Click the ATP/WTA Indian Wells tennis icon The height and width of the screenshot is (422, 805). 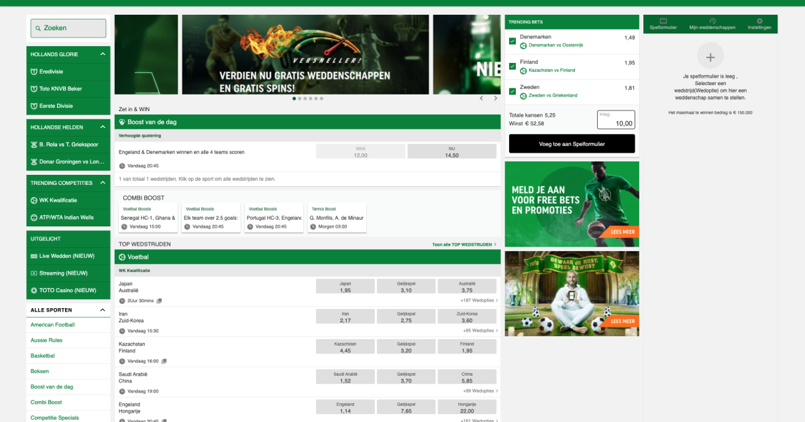(x=34, y=218)
